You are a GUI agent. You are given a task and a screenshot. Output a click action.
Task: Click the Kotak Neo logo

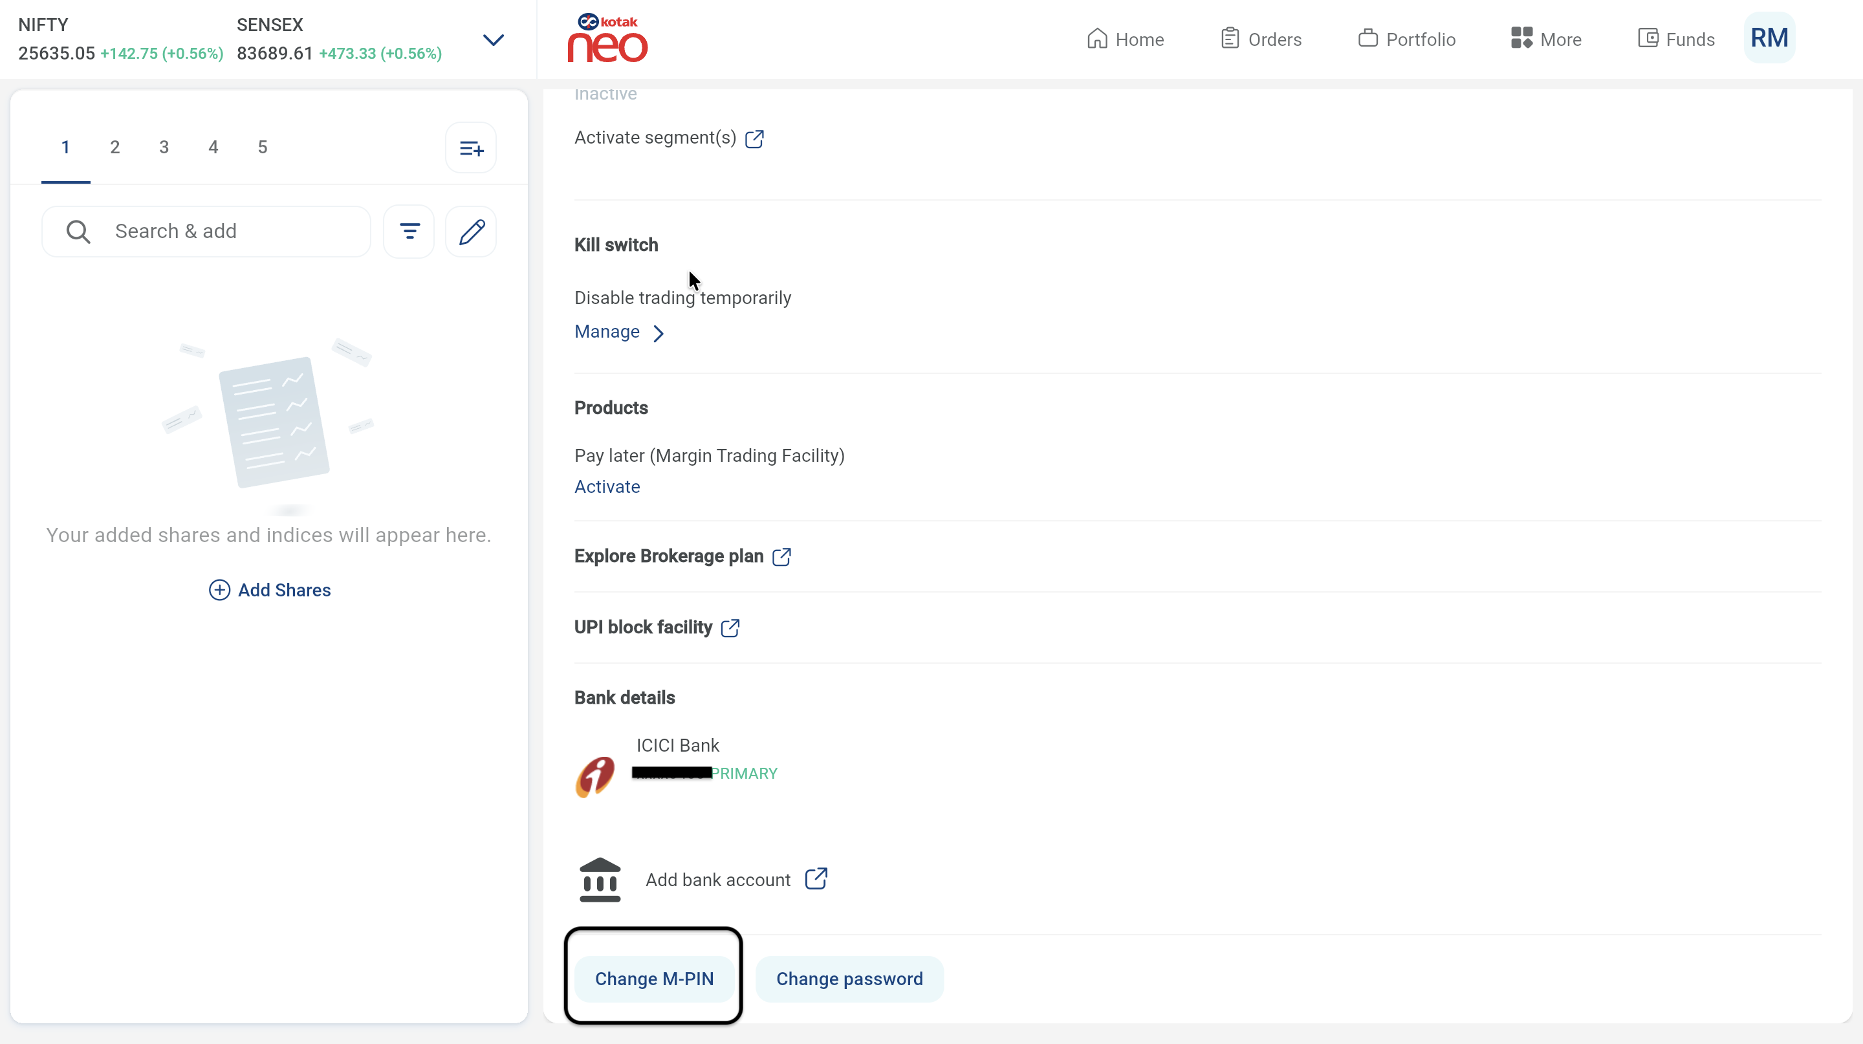(607, 38)
